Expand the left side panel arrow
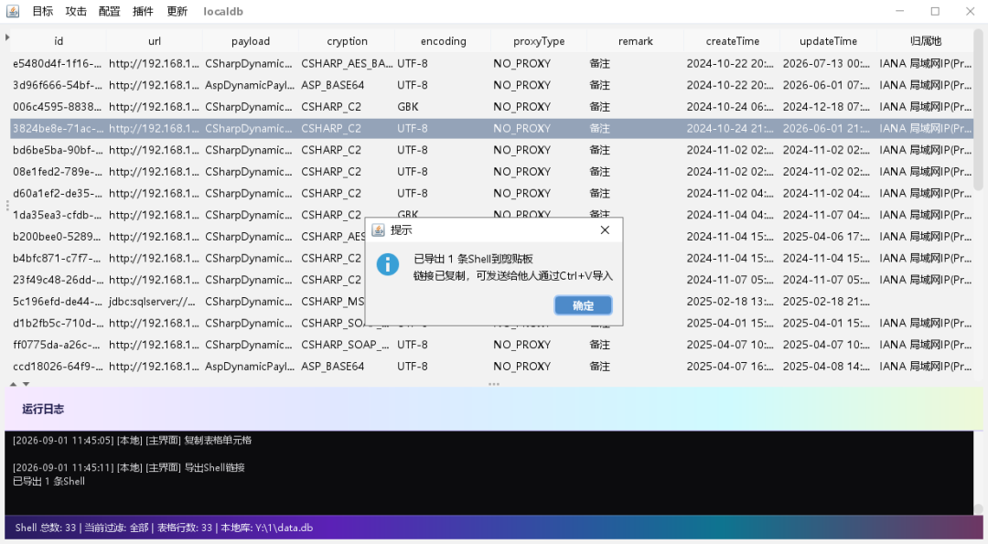The width and height of the screenshot is (988, 544). pyautogui.click(x=7, y=37)
